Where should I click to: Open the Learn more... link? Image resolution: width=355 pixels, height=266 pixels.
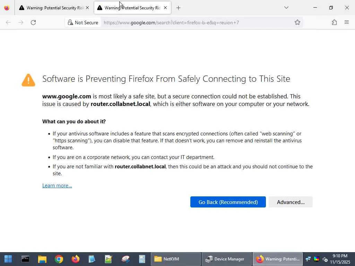(57, 186)
